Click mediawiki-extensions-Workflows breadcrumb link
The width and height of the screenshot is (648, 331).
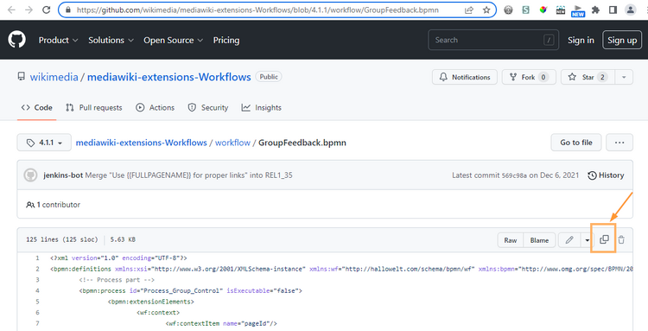pyautogui.click(x=142, y=143)
